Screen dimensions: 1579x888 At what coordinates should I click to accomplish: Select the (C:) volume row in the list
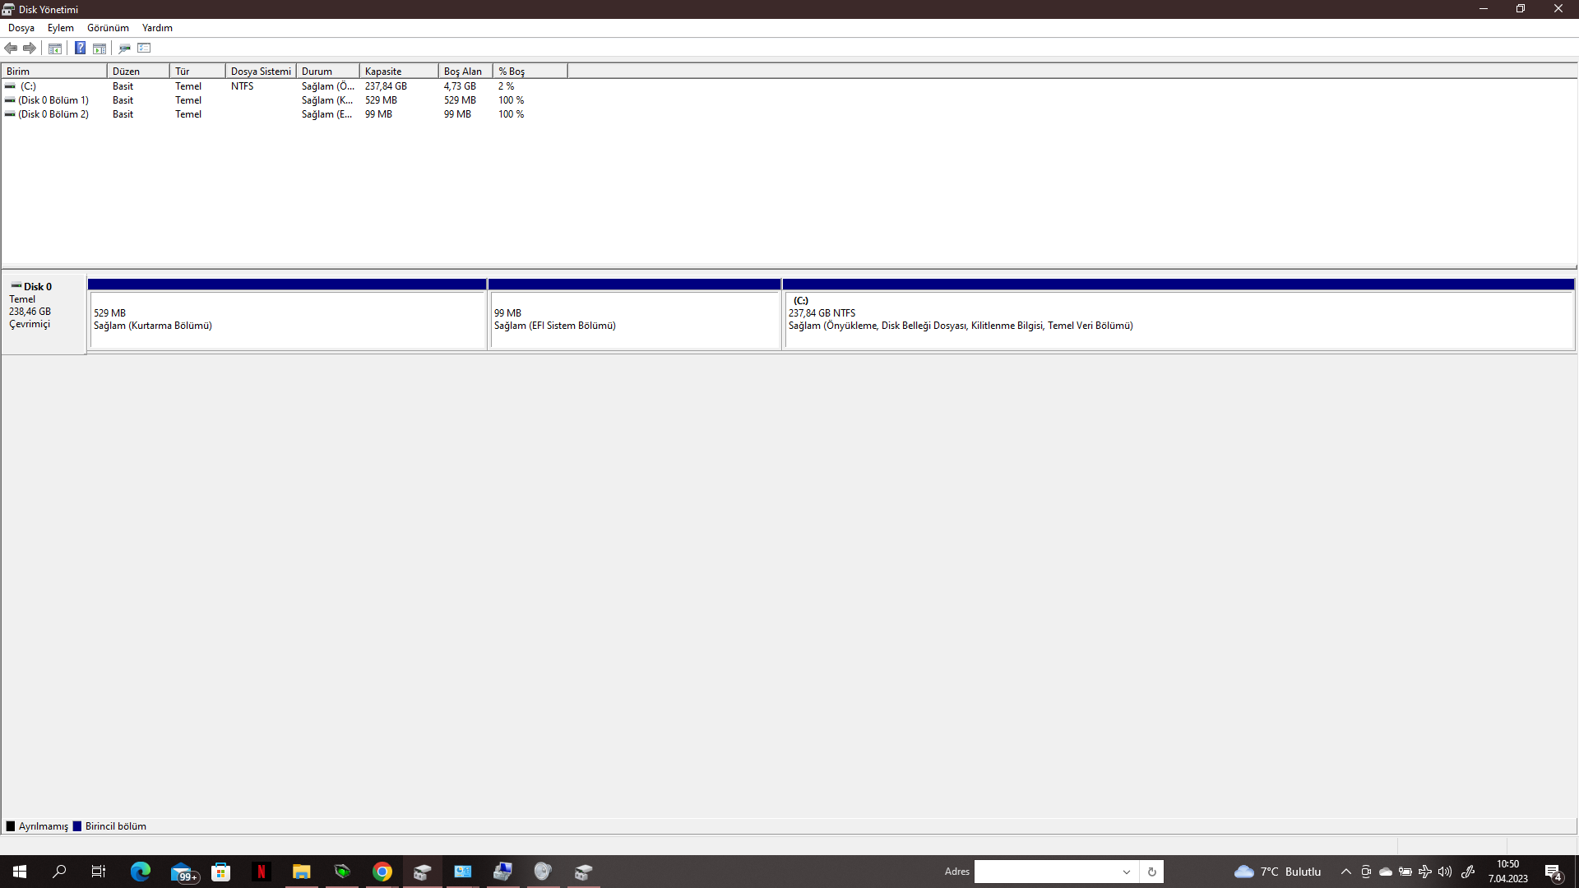29,86
